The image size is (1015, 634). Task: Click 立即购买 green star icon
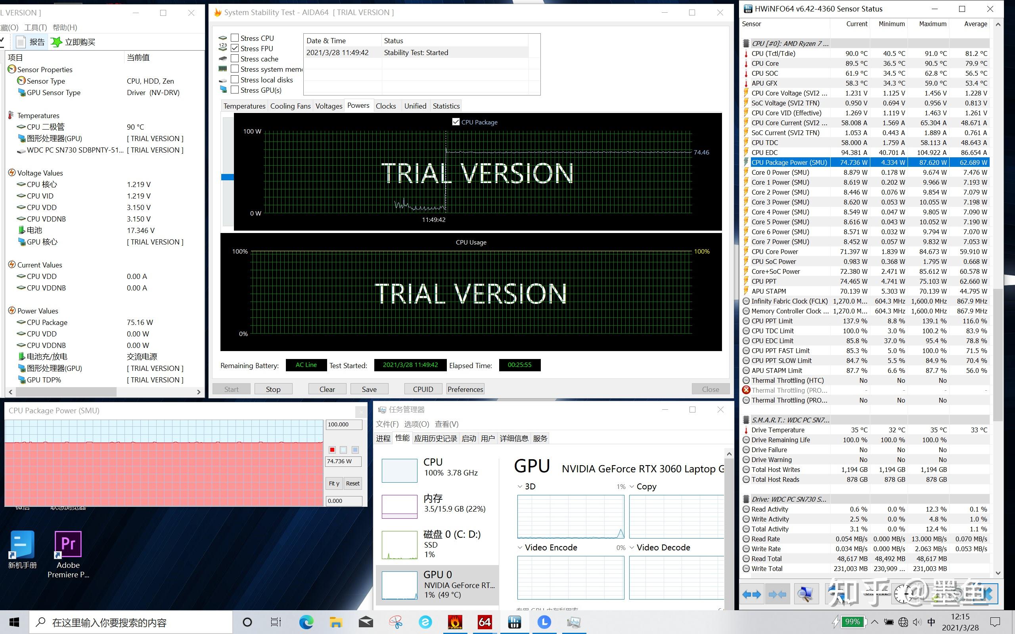57,42
